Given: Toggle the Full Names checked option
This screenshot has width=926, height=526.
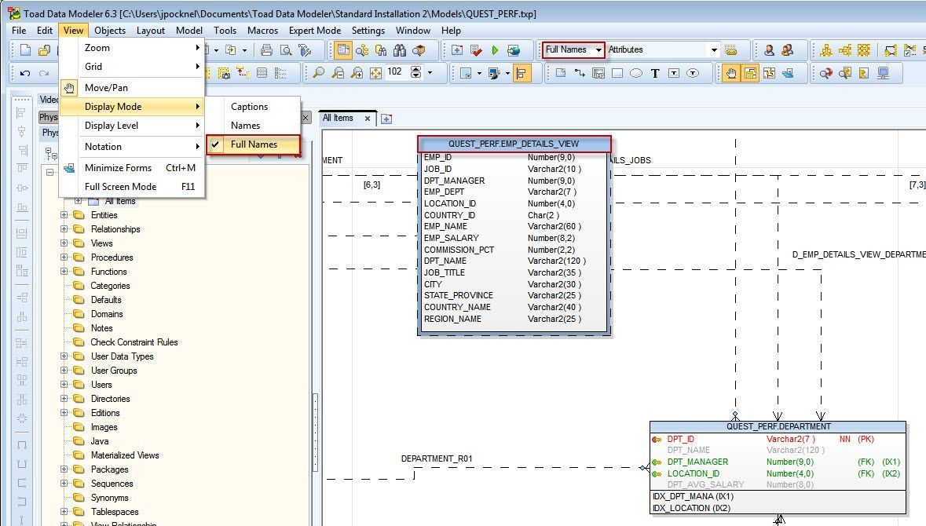Looking at the screenshot, I should pos(254,144).
